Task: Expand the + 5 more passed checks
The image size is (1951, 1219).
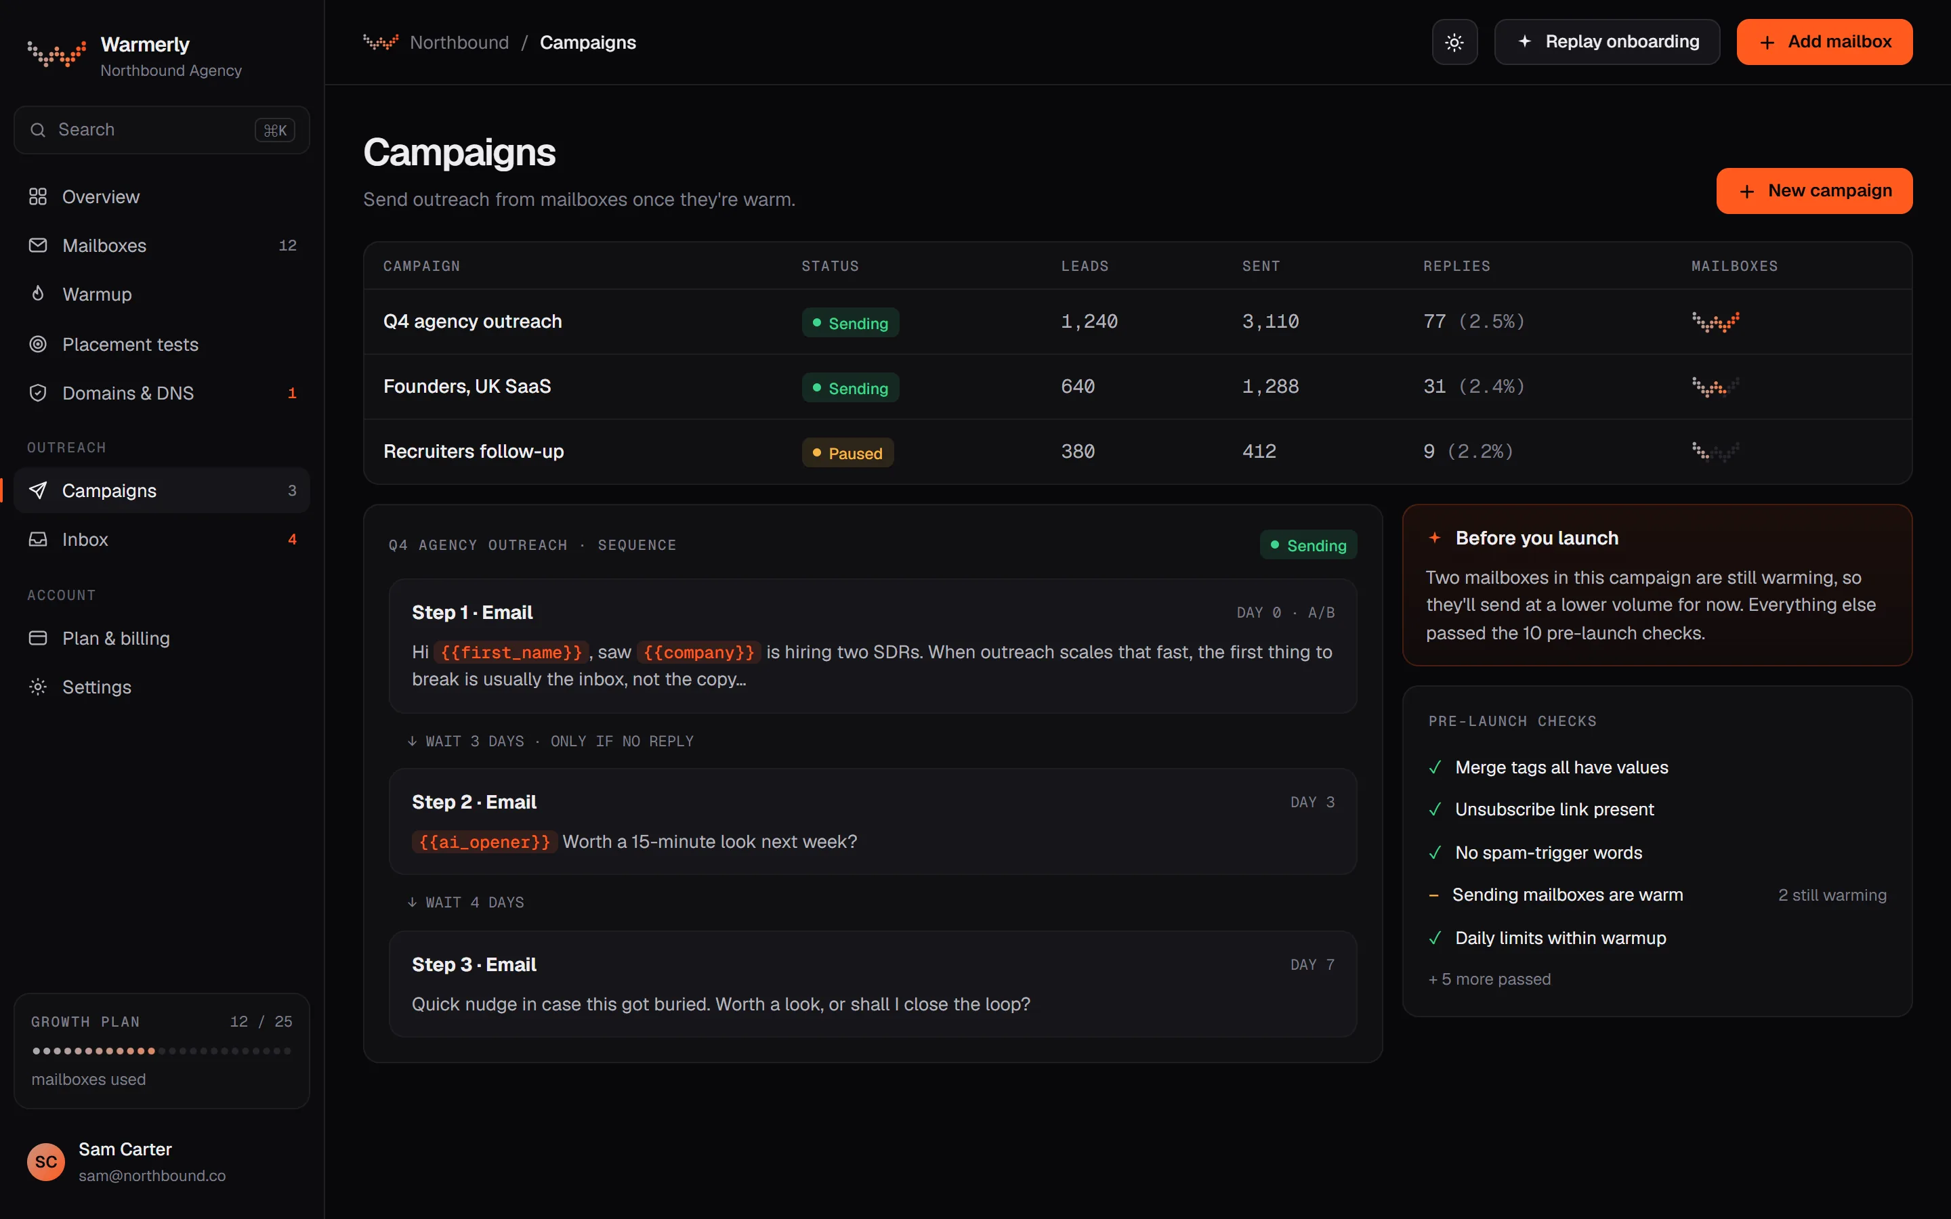Action: (1490, 979)
